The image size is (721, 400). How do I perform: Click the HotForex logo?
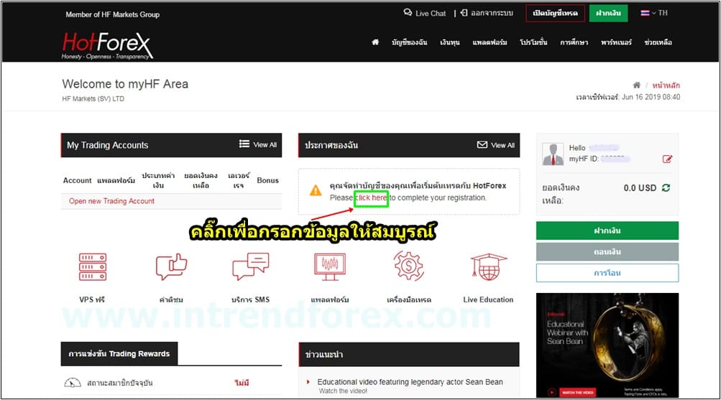(106, 45)
